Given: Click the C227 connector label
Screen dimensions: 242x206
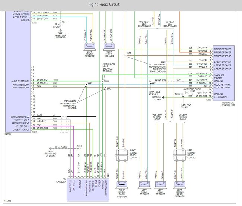Looking at the screenshot, I should click(108, 175).
